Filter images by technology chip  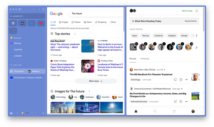[x=59, y=97]
